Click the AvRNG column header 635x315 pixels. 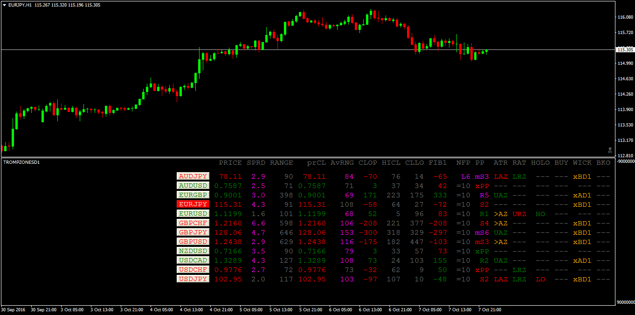342,163
